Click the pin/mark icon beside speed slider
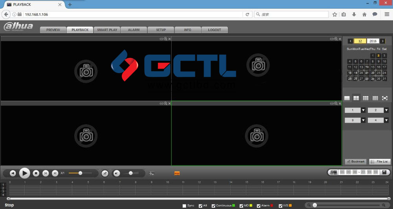The image size is (393, 209). (x=105, y=173)
